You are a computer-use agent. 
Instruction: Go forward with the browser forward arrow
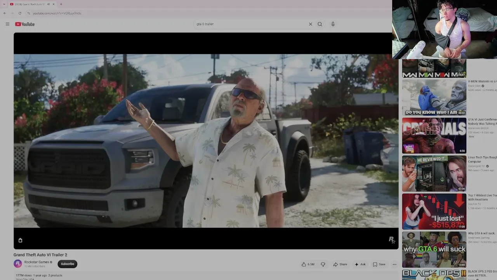tap(12, 13)
